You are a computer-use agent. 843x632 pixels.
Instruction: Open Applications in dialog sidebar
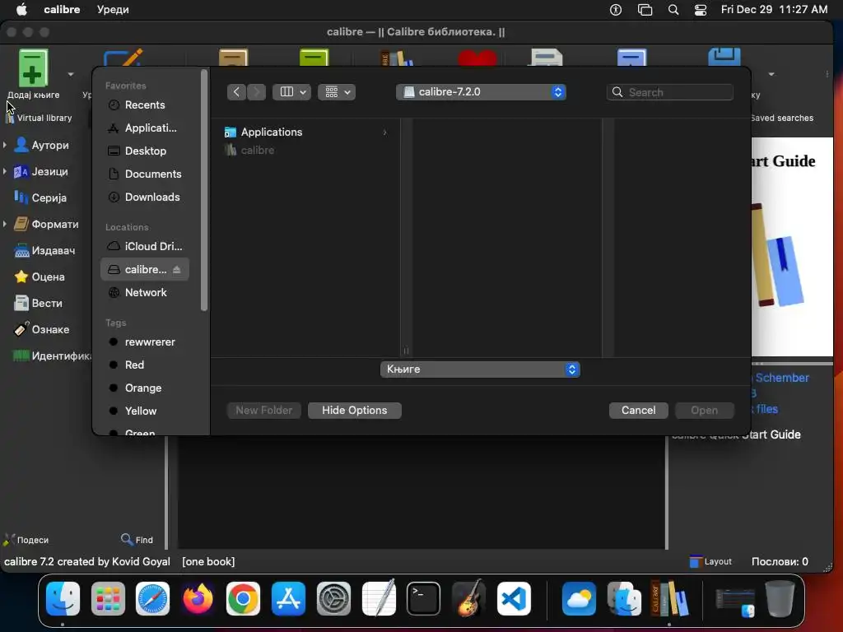pos(144,128)
